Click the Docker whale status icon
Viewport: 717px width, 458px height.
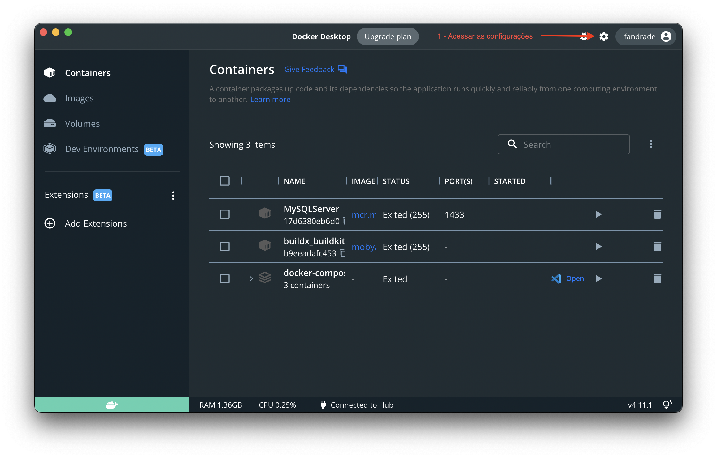point(112,405)
